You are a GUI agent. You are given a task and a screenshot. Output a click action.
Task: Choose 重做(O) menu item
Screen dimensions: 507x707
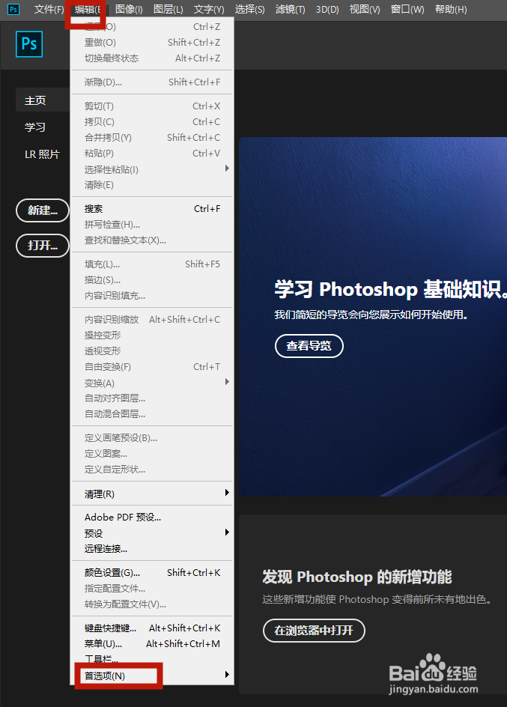coord(152,43)
